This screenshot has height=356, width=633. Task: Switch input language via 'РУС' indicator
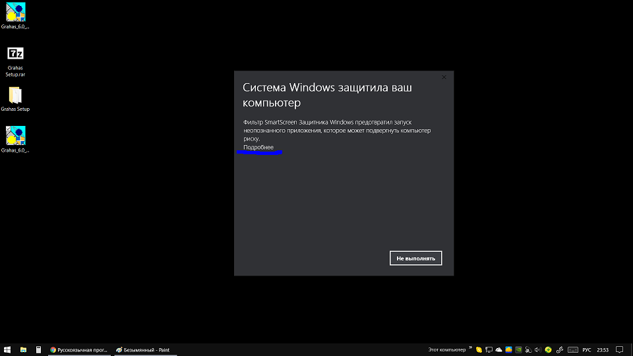587,350
